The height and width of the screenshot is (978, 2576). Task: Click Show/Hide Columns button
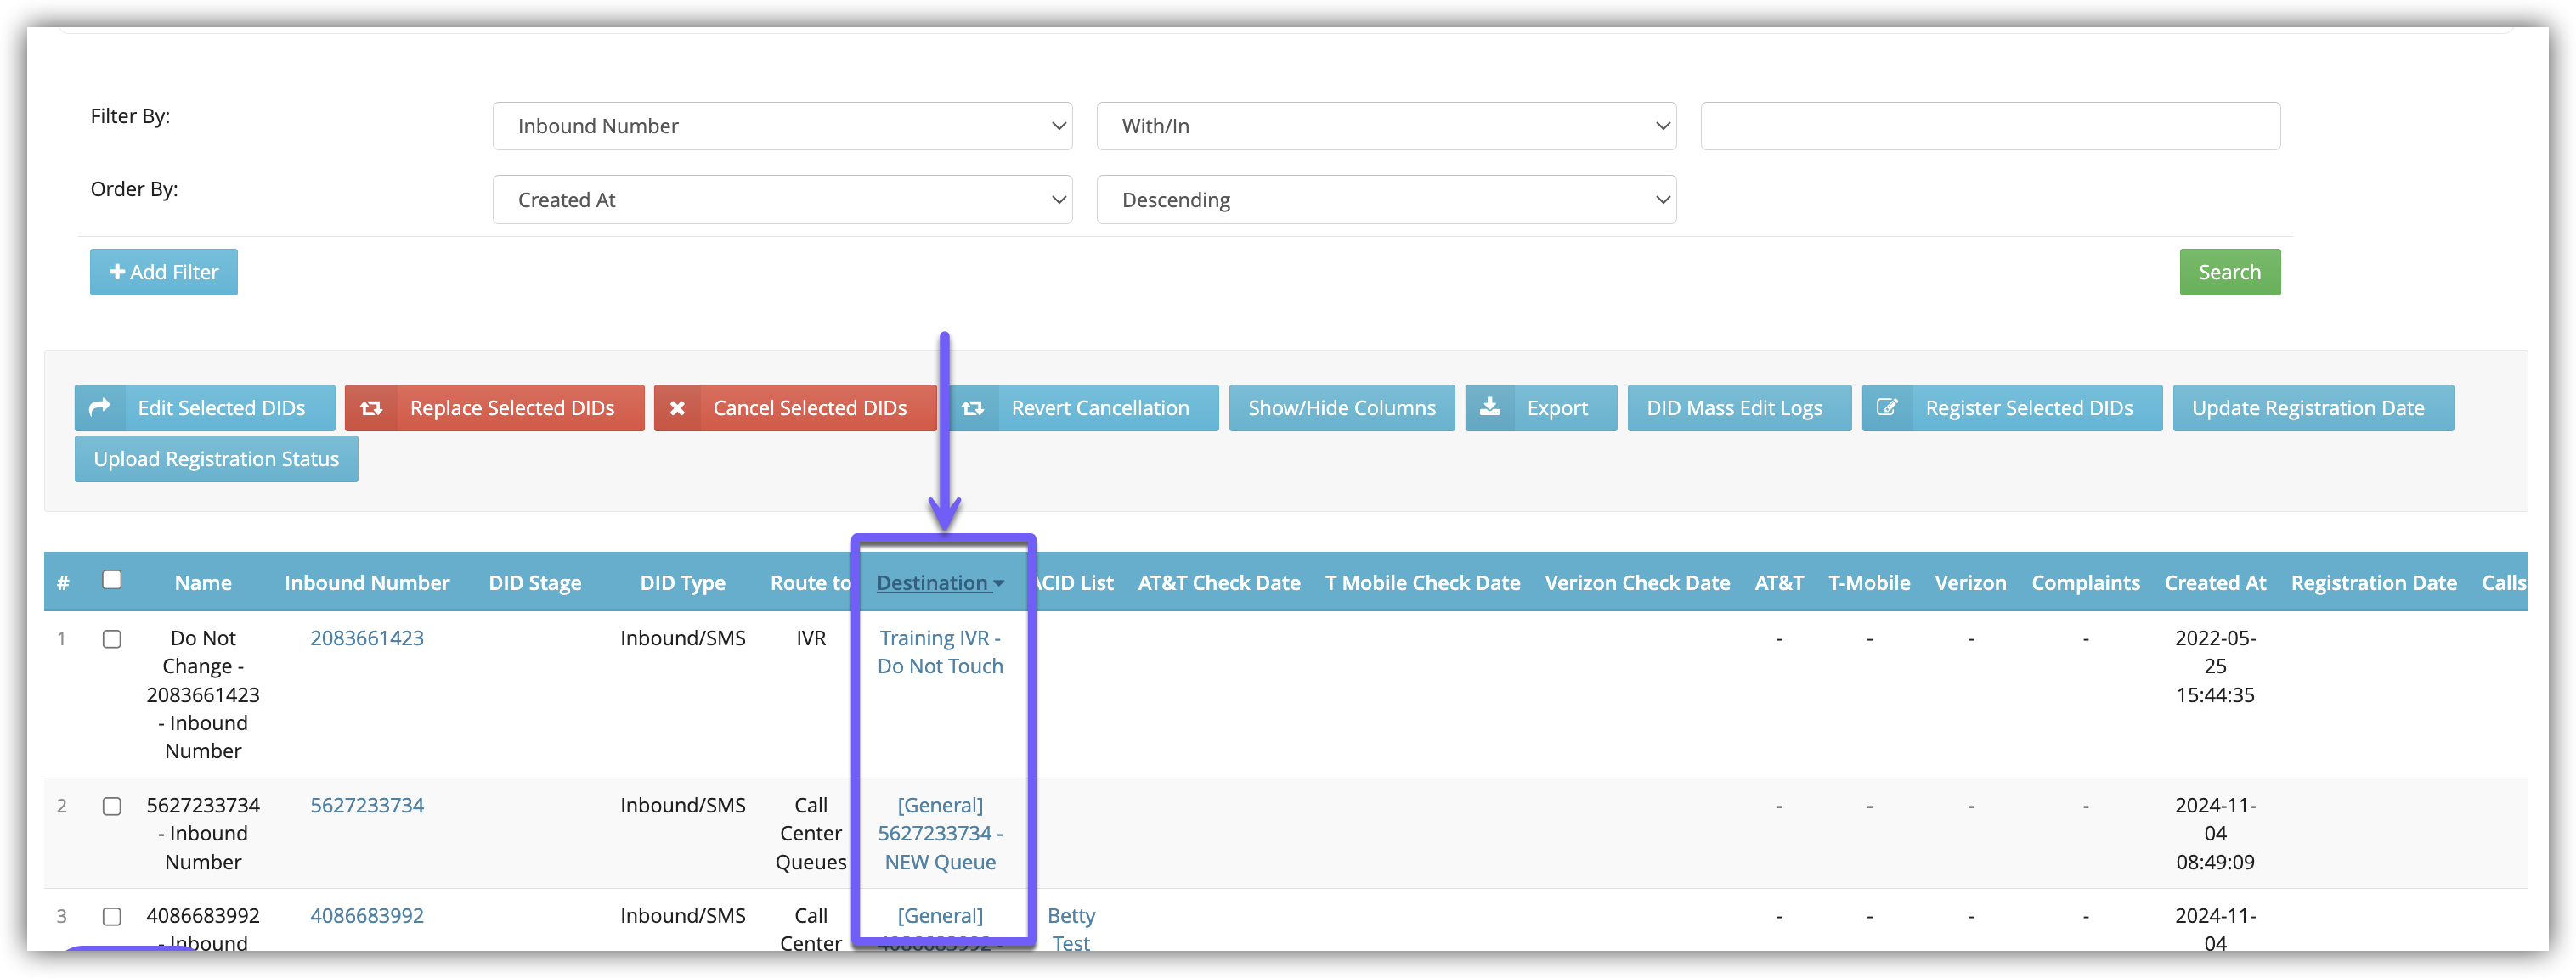point(1341,407)
